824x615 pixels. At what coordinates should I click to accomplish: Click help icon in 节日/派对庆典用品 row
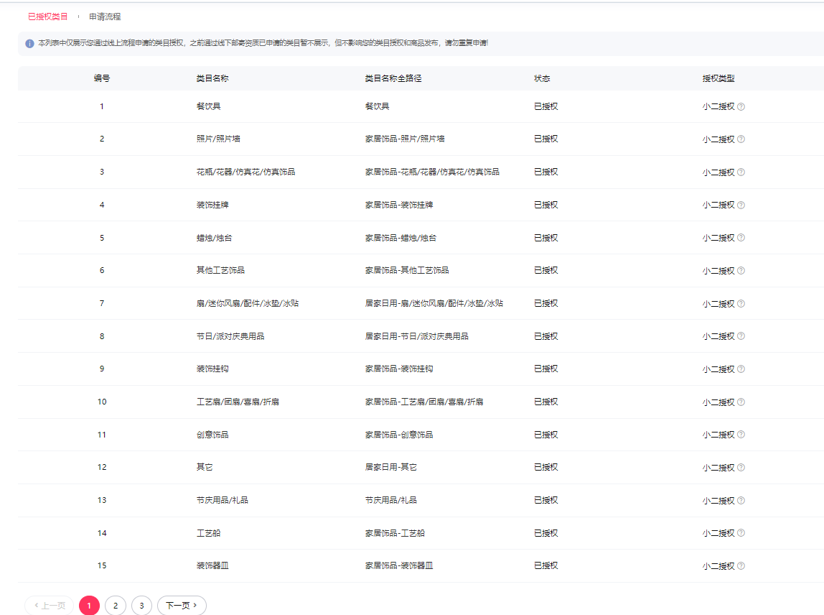(741, 336)
